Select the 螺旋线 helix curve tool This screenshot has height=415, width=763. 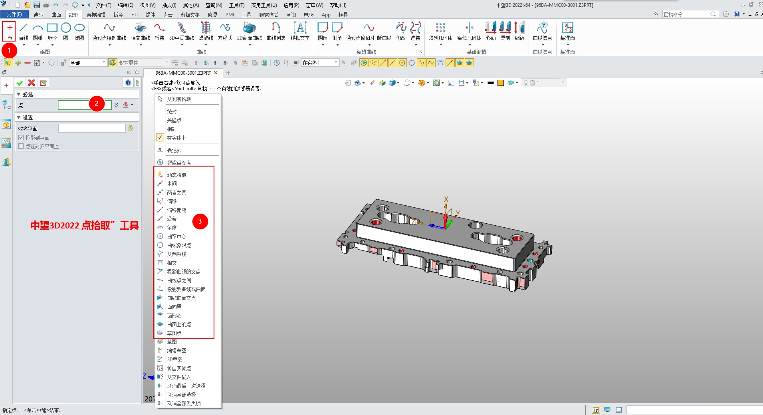206,32
